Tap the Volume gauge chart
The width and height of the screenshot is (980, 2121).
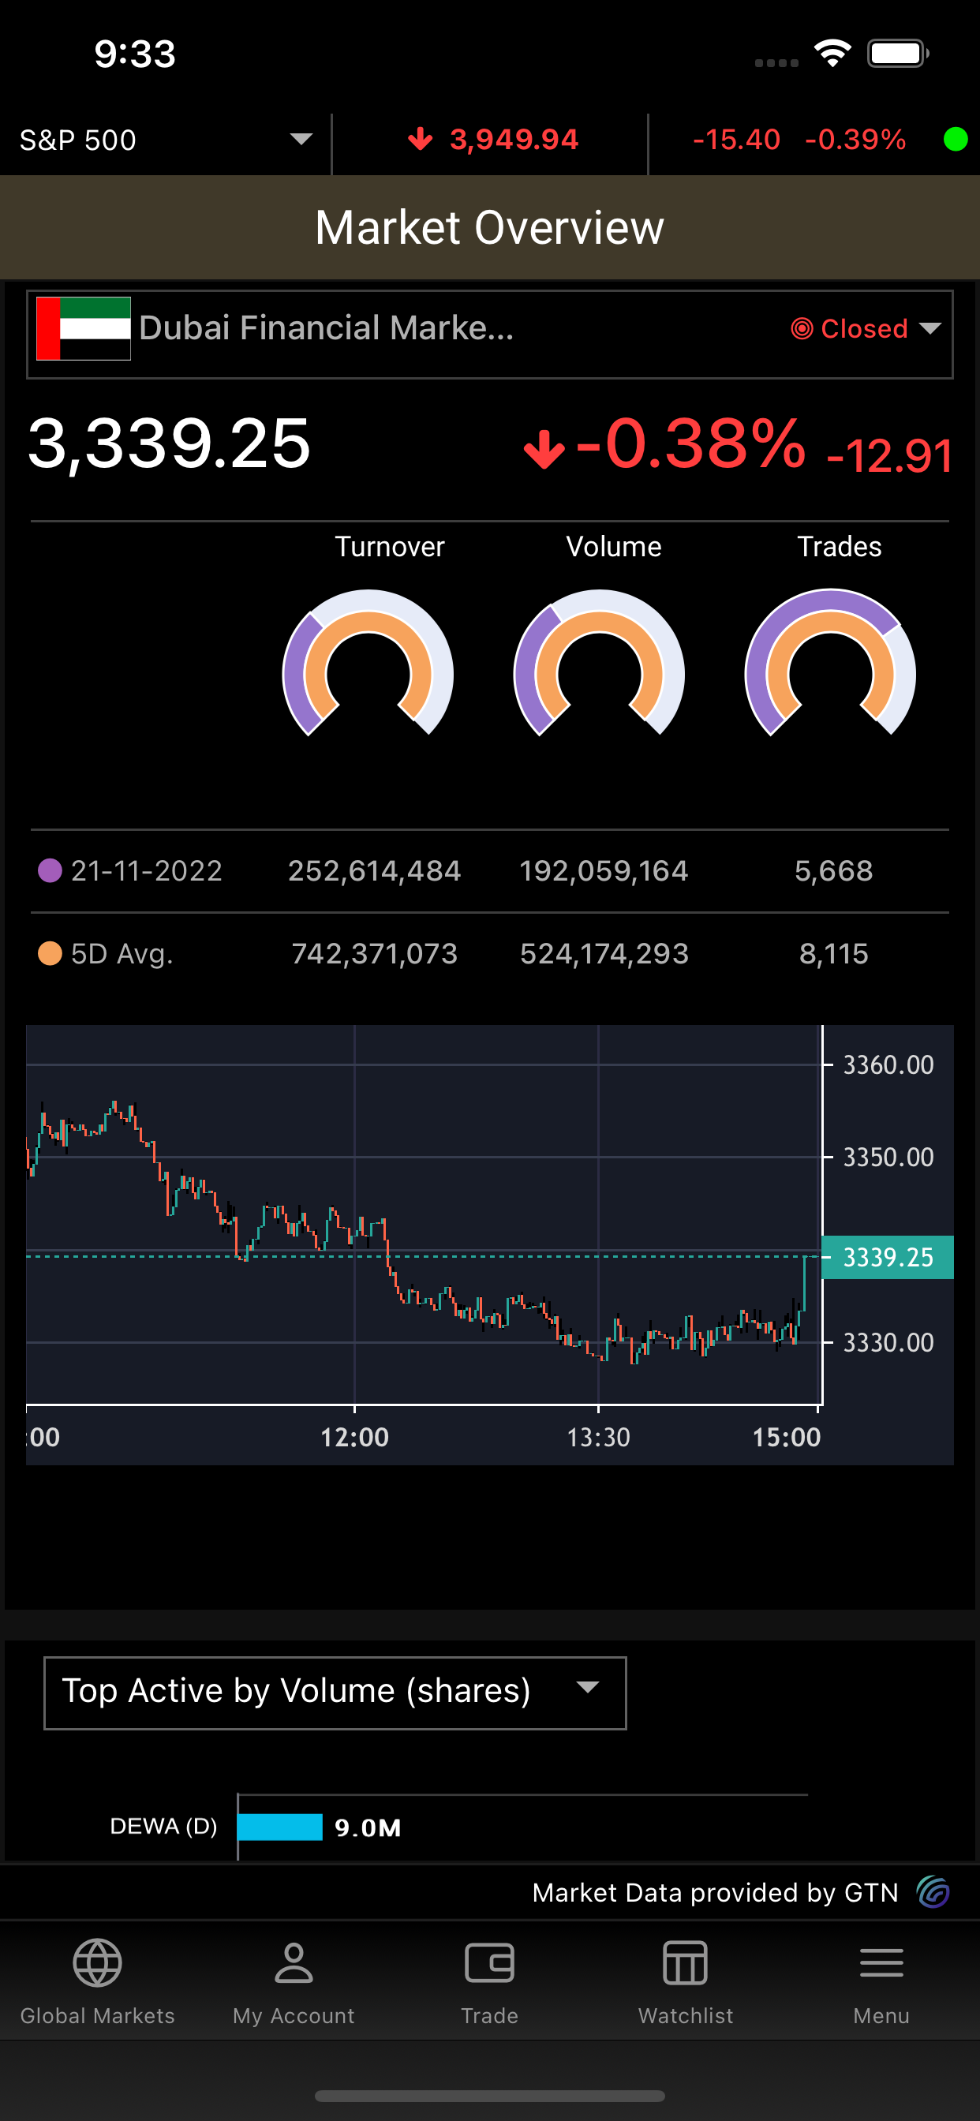coord(599,663)
